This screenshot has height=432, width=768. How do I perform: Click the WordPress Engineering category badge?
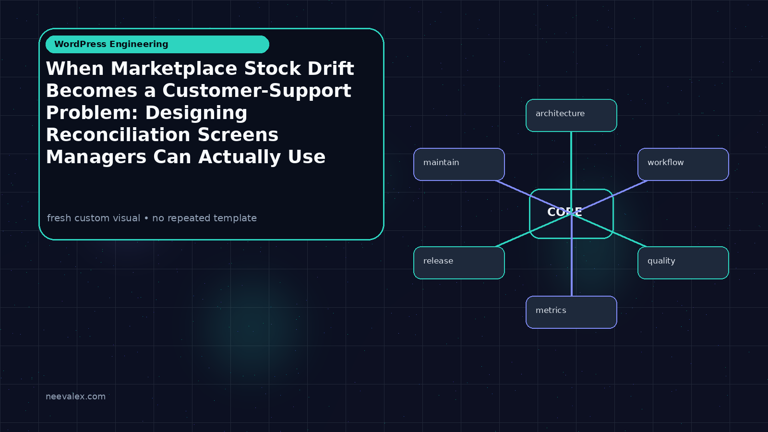coord(157,44)
